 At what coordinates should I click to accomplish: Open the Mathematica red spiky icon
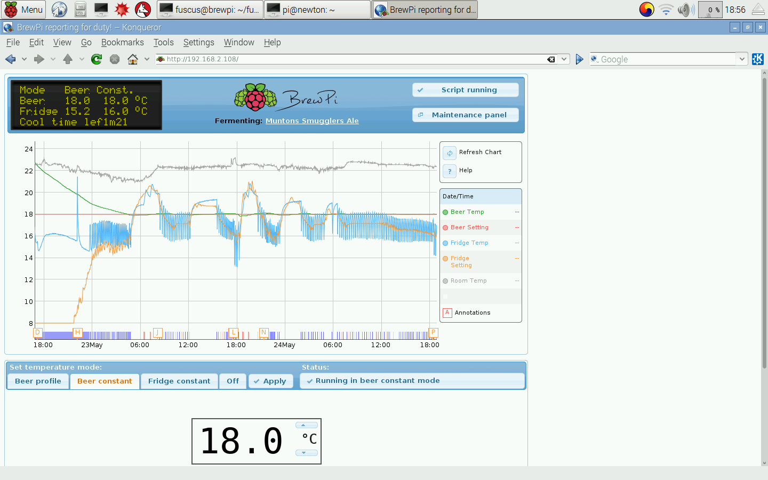pyautogui.click(x=122, y=10)
